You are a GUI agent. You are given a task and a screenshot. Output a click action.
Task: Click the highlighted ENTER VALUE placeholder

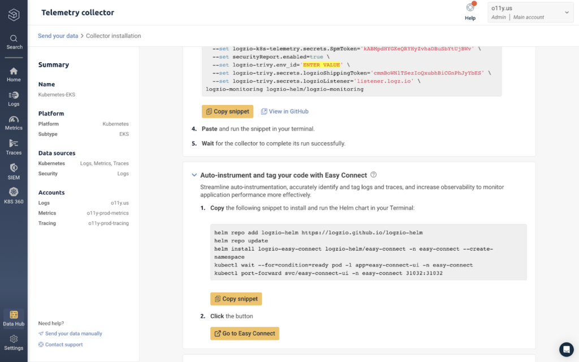pos(321,65)
